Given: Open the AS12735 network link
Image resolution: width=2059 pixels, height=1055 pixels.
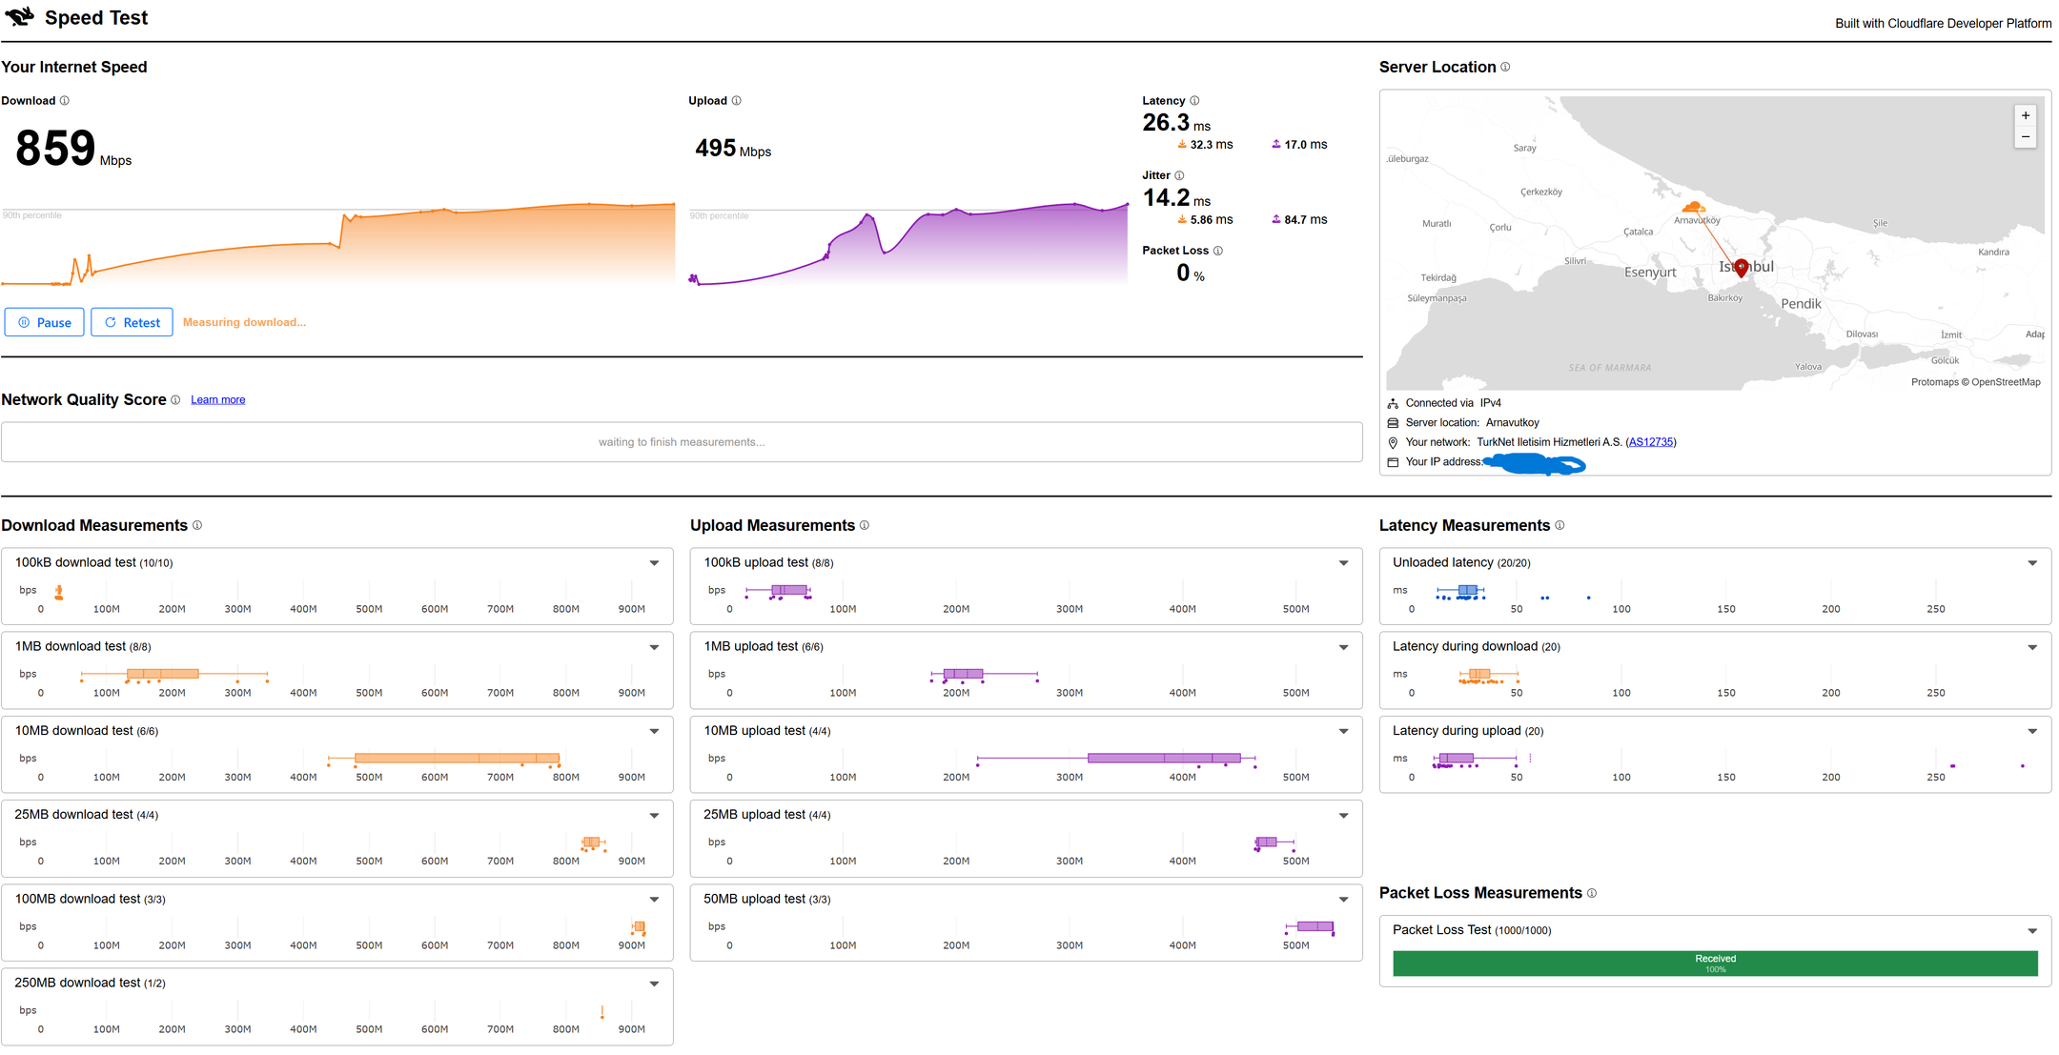Looking at the screenshot, I should [1651, 442].
